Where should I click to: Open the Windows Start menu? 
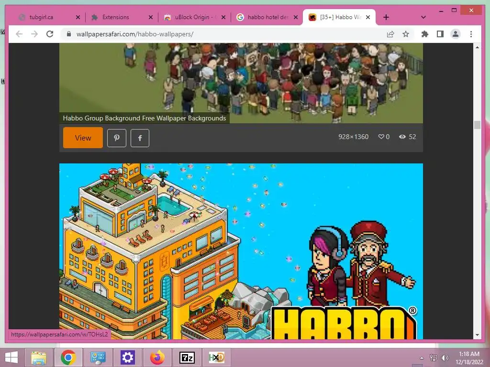click(x=11, y=357)
